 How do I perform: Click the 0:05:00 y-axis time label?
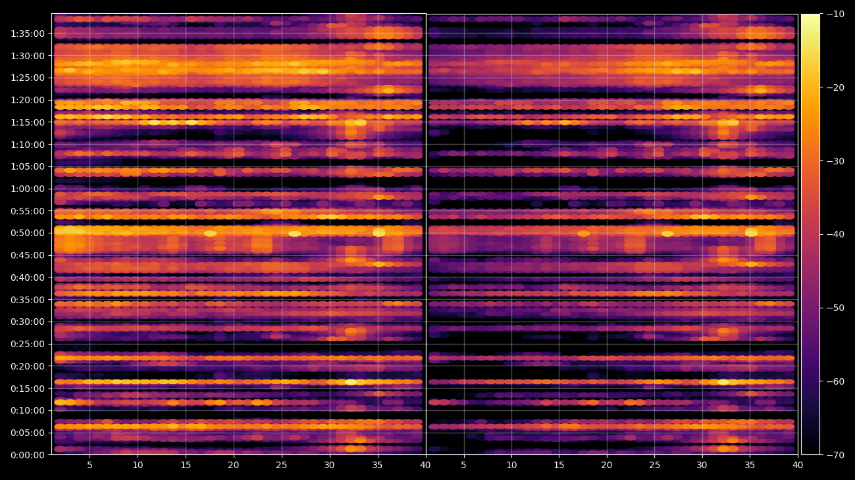click(x=28, y=433)
